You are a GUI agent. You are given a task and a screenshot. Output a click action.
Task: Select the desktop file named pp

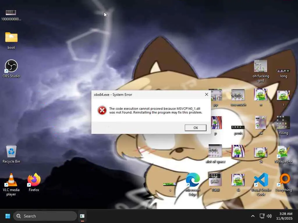(216, 98)
